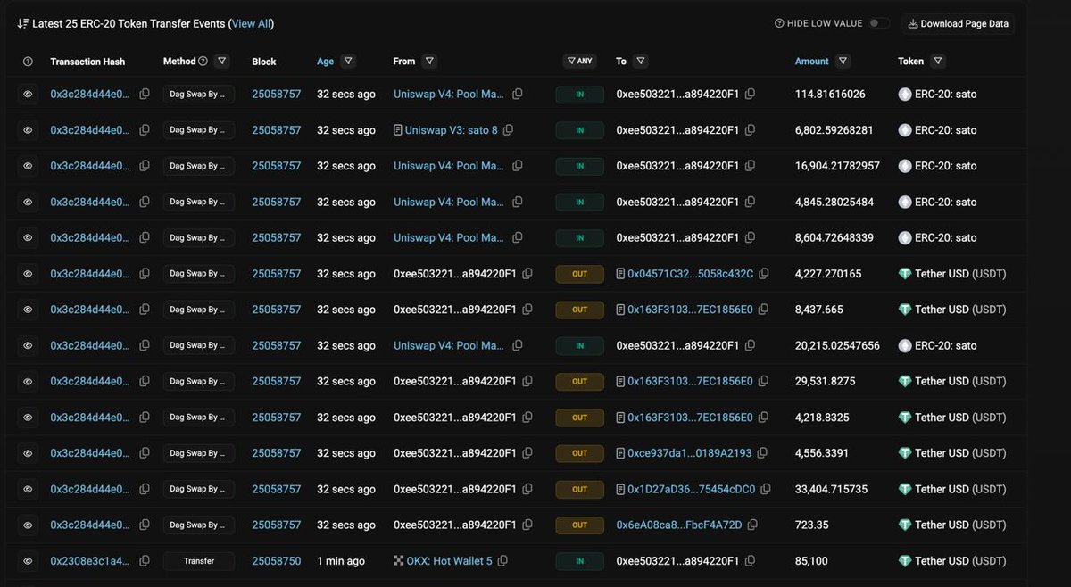Click the IN badge in the 85,100 row
The image size is (1071, 587).
(x=580, y=561)
